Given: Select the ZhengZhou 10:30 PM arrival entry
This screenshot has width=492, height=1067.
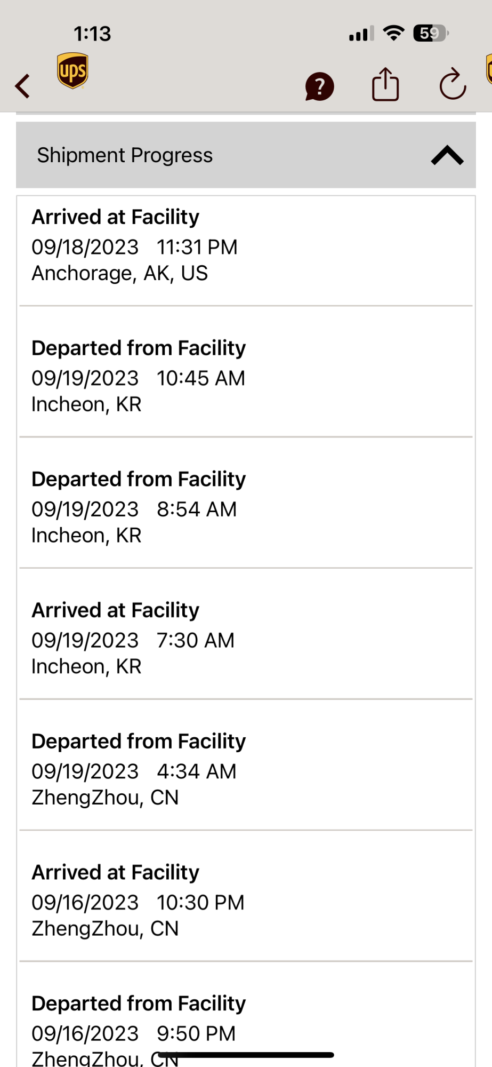Looking at the screenshot, I should 245,901.
